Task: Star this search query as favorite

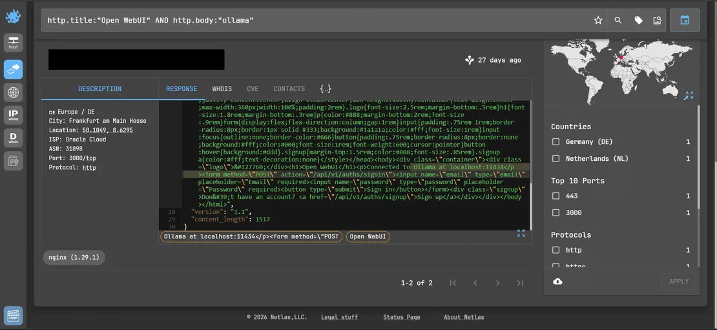Action: click(x=598, y=20)
